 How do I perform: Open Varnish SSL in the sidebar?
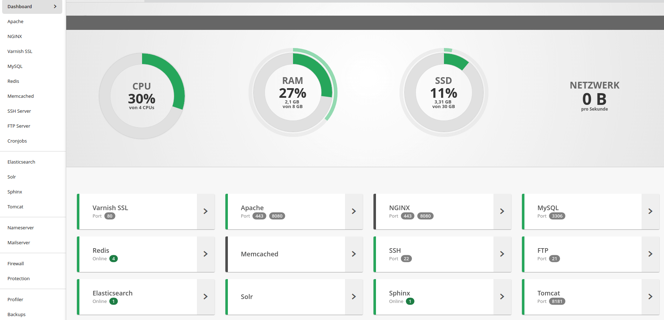(x=20, y=51)
